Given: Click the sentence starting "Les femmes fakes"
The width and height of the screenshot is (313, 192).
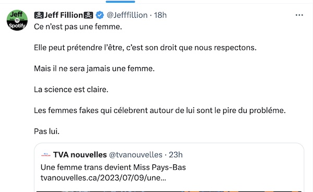Looking at the screenshot, I should 160,110.
